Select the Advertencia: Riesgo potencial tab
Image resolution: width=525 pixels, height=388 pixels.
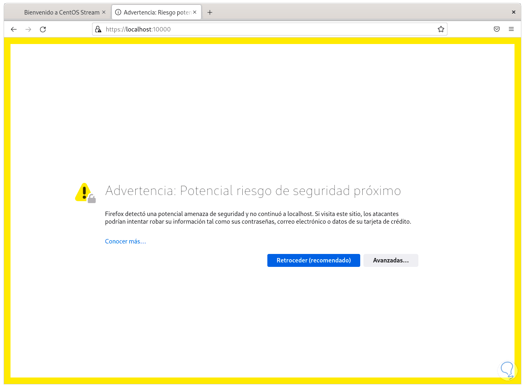click(x=156, y=13)
